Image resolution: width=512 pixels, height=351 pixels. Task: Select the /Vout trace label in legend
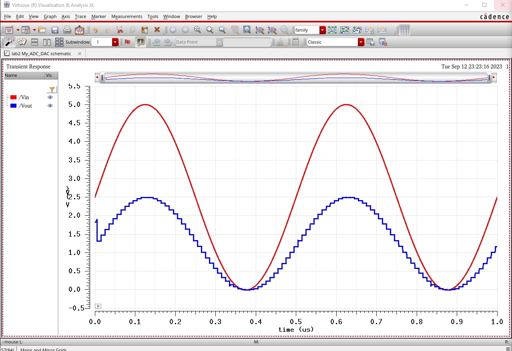25,106
